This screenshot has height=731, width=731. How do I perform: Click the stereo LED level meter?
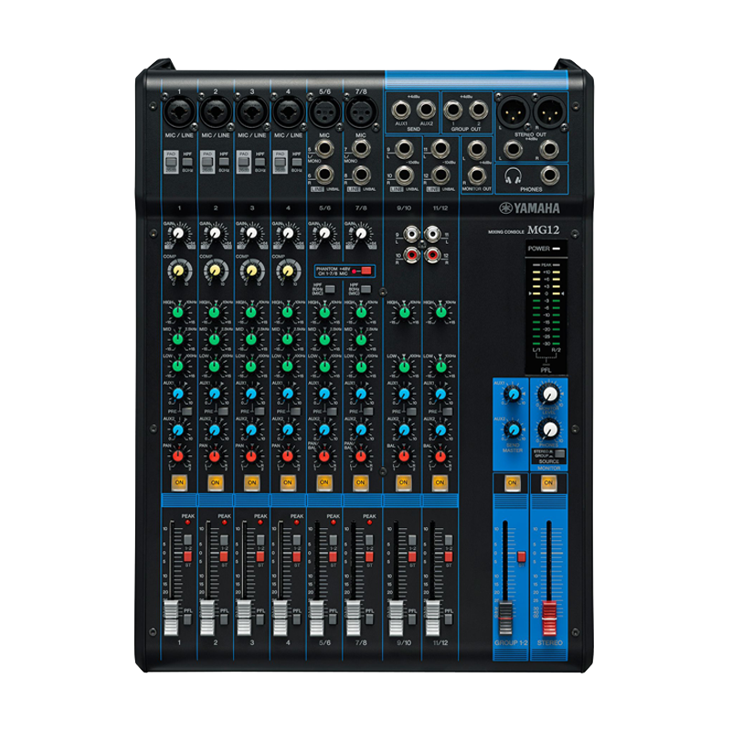tap(546, 305)
